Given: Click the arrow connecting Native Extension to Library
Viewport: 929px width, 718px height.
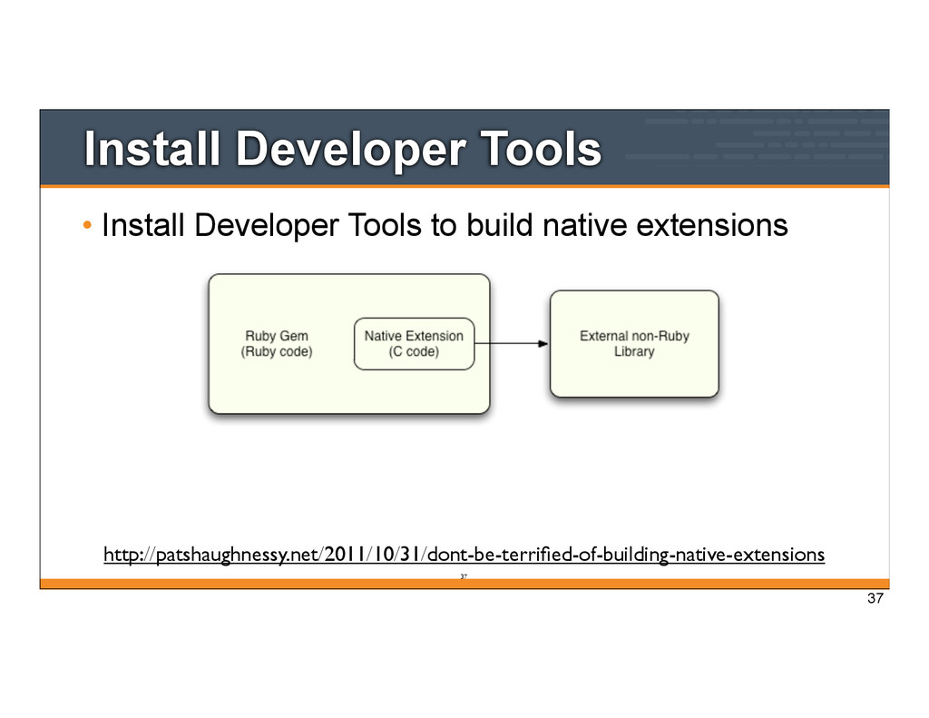Looking at the screenshot, I should pos(512,343).
